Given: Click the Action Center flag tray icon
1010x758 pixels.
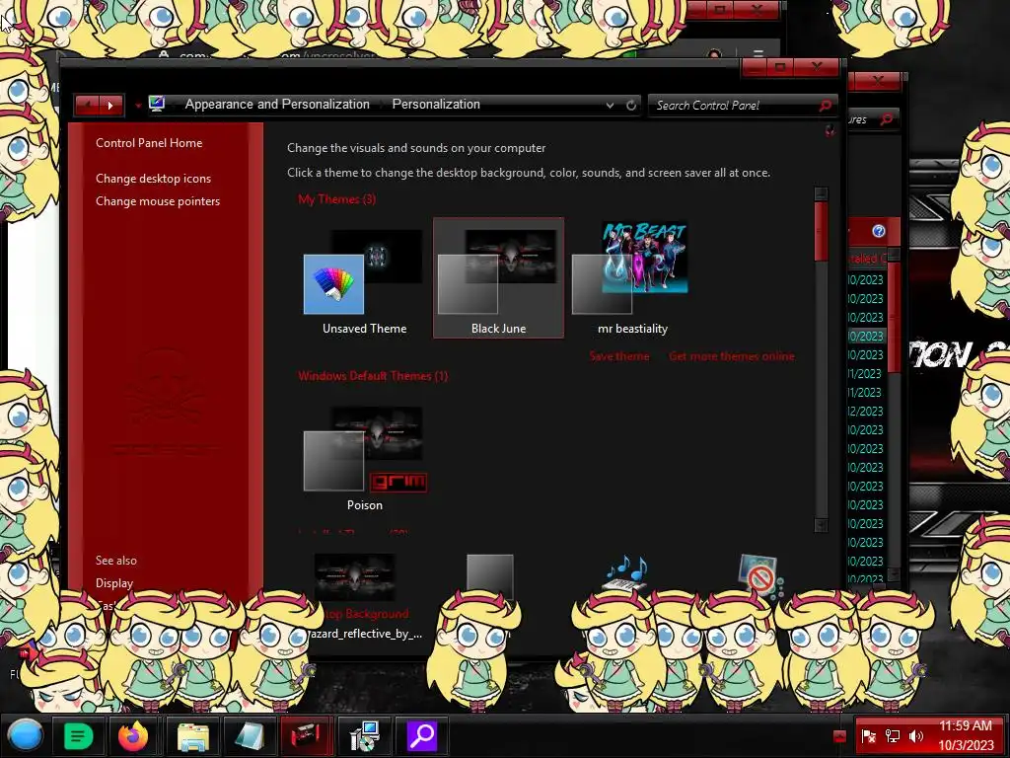Looking at the screenshot, I should 868,736.
